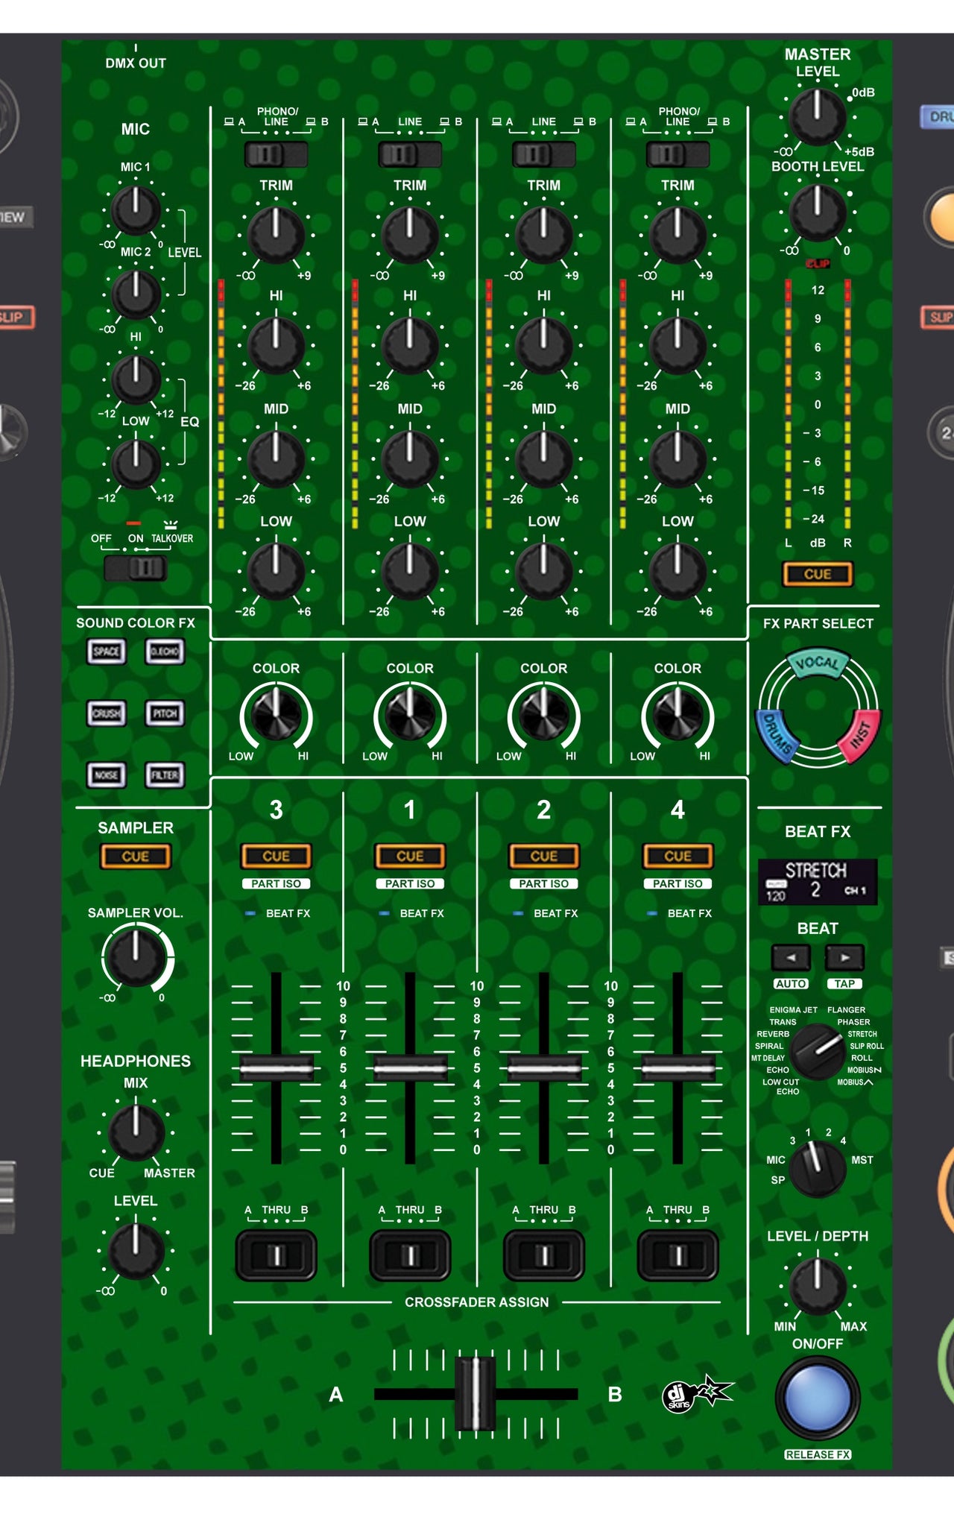Click the channel 4 fader handle
Screen dimensions: 954x1517
coord(677,1068)
